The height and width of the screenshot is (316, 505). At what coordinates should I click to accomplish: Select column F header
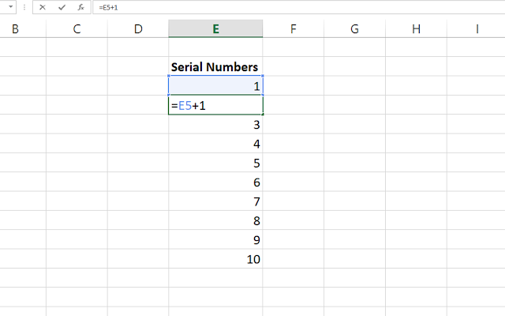(293, 28)
